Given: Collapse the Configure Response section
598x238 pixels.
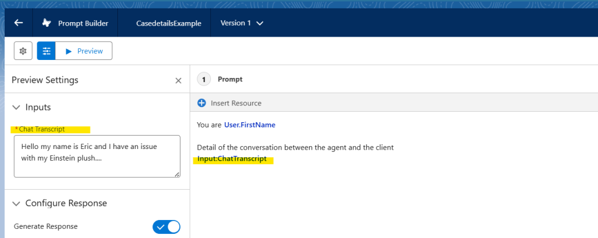Looking at the screenshot, I should [x=16, y=204].
